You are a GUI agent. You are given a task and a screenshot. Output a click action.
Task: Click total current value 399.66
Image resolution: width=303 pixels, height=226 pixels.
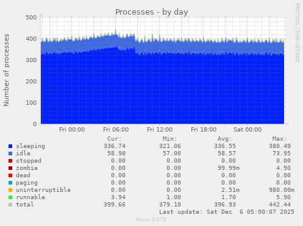click(115, 205)
